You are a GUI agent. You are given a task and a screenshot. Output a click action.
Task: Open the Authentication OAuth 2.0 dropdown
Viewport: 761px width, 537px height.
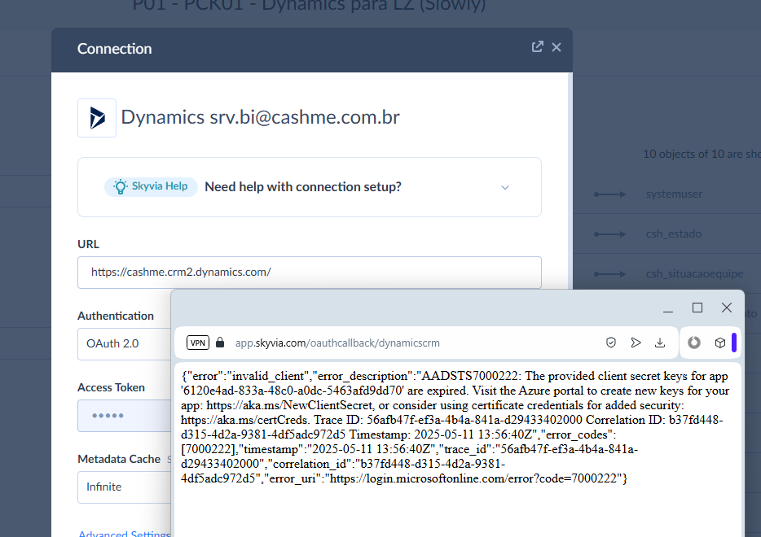[124, 343]
